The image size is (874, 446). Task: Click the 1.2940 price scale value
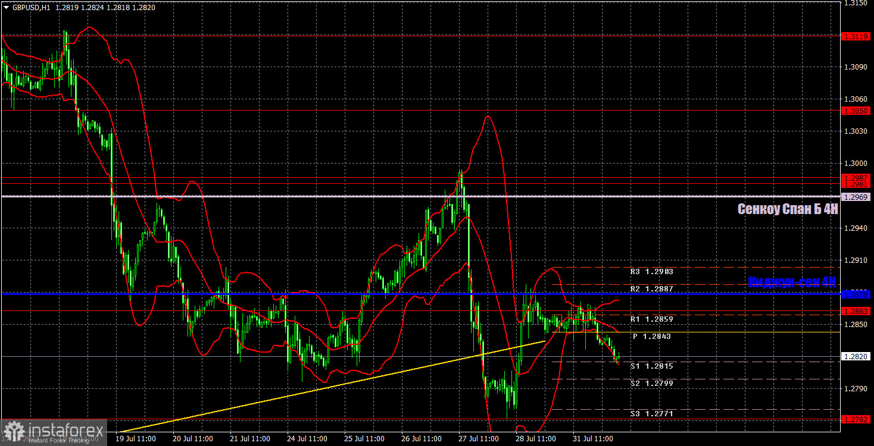point(856,228)
